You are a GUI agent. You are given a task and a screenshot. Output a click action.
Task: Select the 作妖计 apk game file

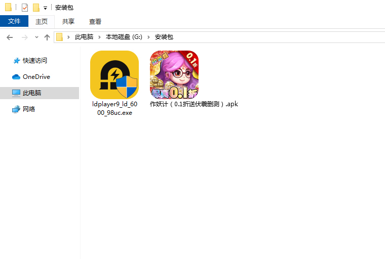pos(174,75)
